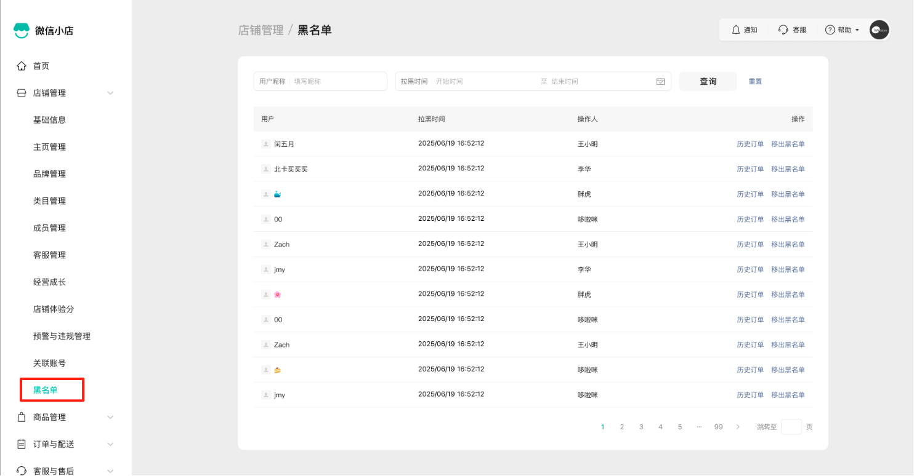Viewport: 914px width, 476px height.
Task: Open the account avatar in top right
Action: tap(879, 30)
